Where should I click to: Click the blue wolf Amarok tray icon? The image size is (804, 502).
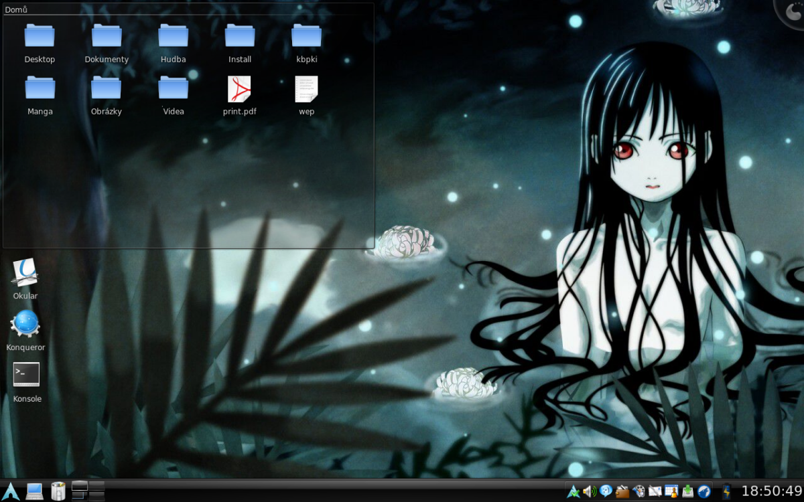[703, 491]
